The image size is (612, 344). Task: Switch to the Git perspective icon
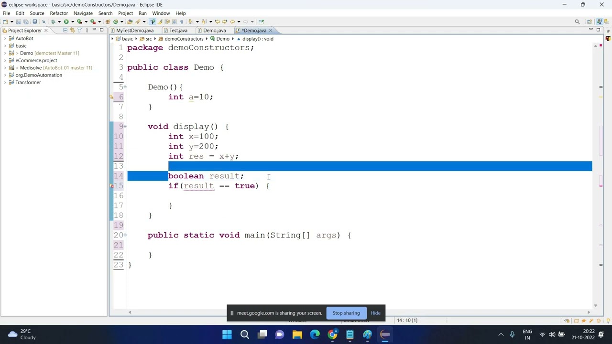[x=607, y=21]
